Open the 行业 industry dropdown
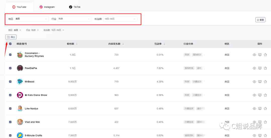Viewport: 271px width, 138px height. 74,19
